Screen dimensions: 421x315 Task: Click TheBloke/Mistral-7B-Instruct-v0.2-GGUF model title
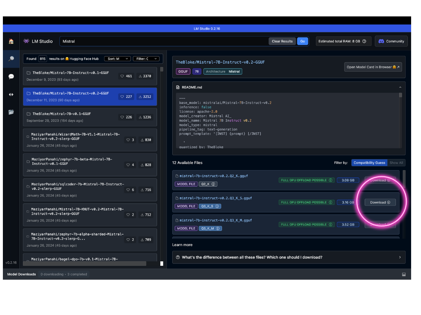tap(220, 62)
